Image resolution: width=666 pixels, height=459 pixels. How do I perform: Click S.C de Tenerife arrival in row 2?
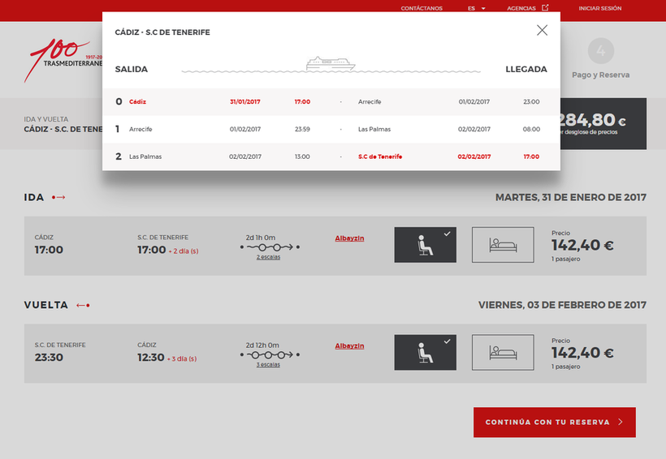[x=380, y=157]
